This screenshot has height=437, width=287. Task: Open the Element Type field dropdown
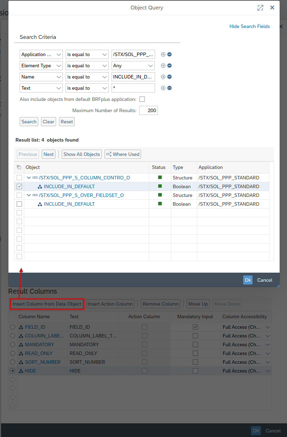click(x=41, y=66)
